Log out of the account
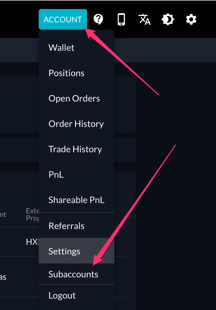 [62, 295]
